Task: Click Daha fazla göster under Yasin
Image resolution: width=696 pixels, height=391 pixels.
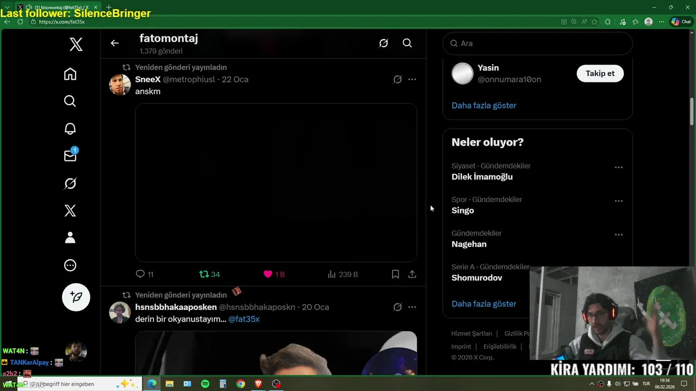Action: (x=484, y=105)
